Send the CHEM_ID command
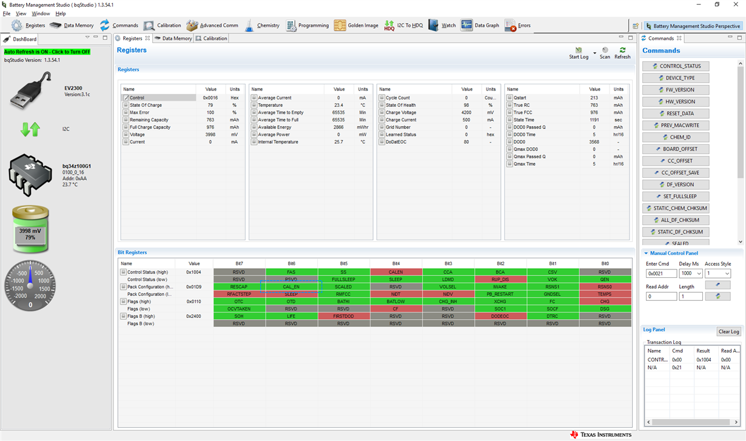 (x=676, y=137)
